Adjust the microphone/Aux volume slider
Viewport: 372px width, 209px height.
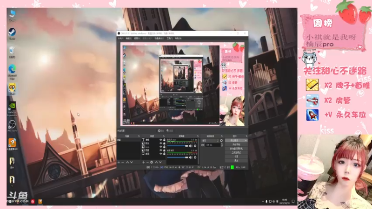(178, 146)
